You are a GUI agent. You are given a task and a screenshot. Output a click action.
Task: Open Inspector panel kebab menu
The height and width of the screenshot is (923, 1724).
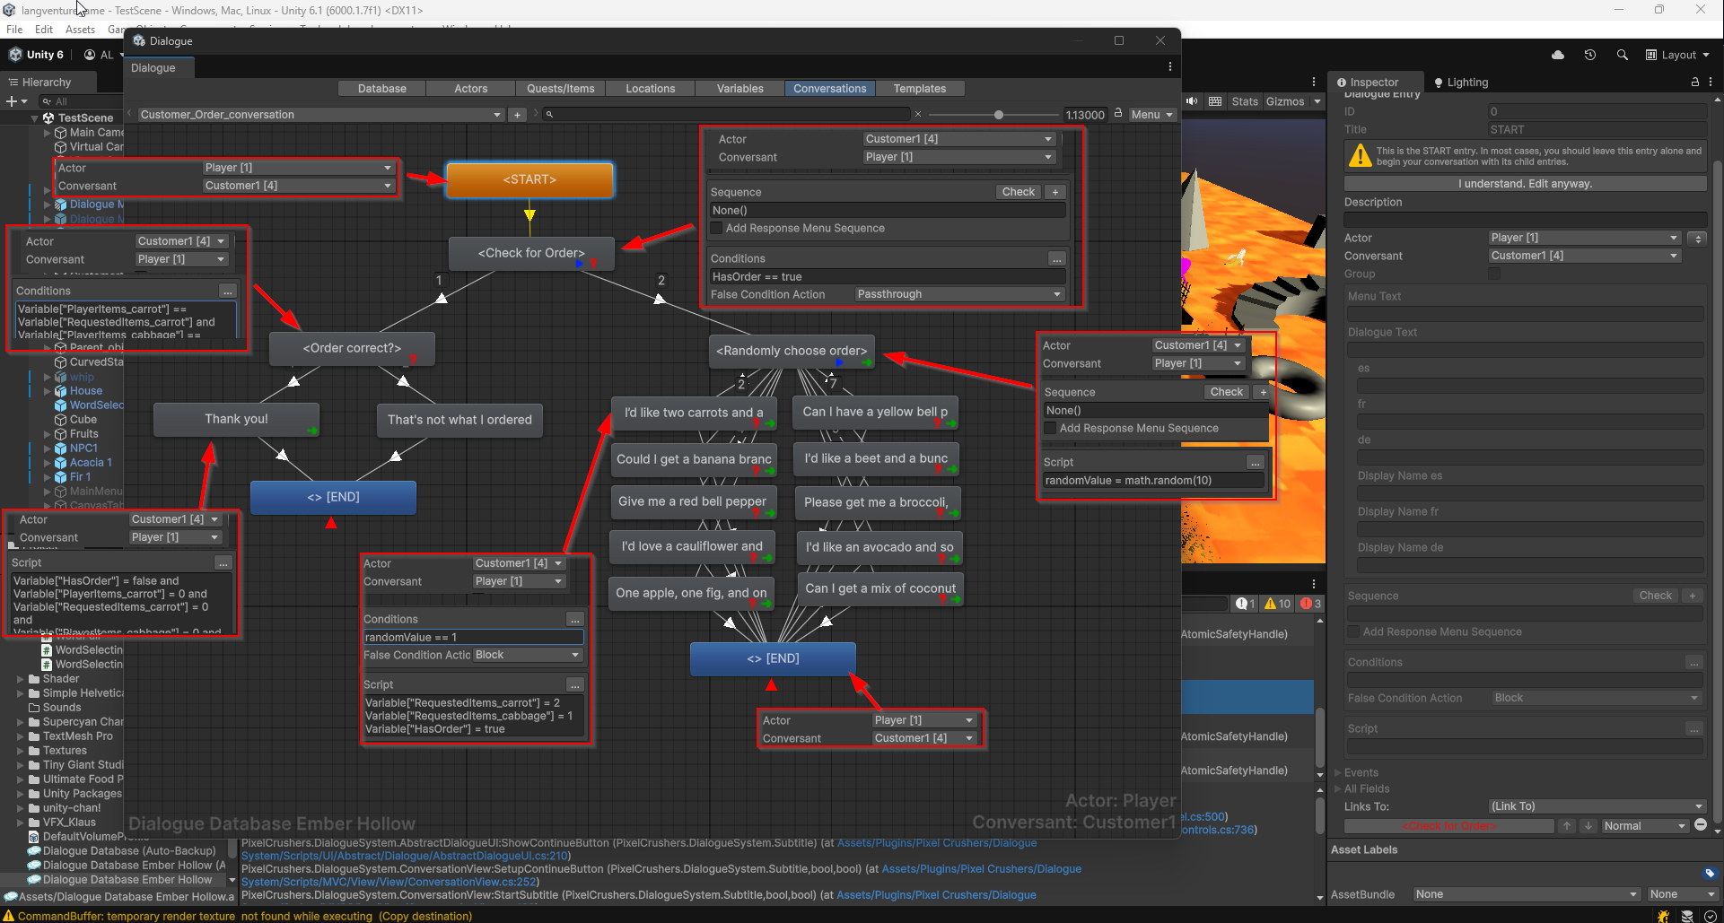click(1711, 82)
